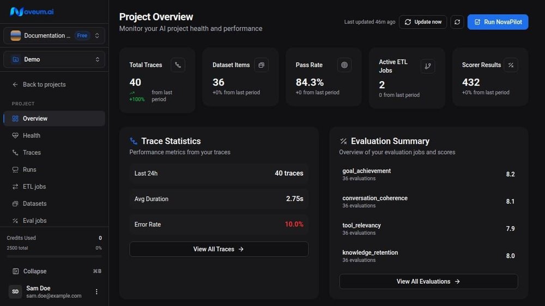This screenshot has width=545, height=306.
Task: Open the Demo project selector
Action: tap(54, 59)
